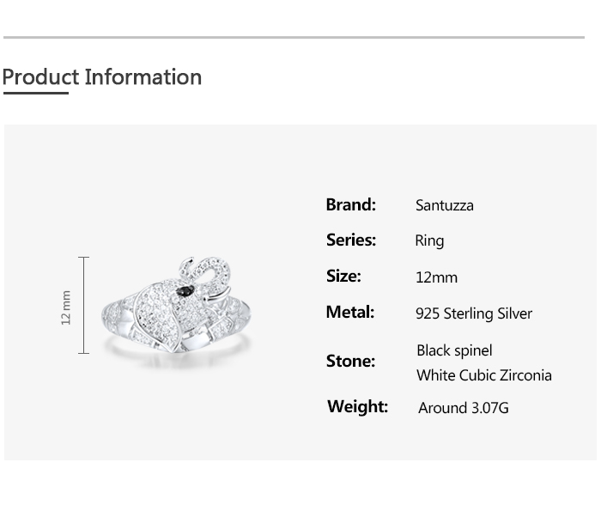Select the Brand: label
Viewport: 601px width, 505px height.
click(350, 204)
